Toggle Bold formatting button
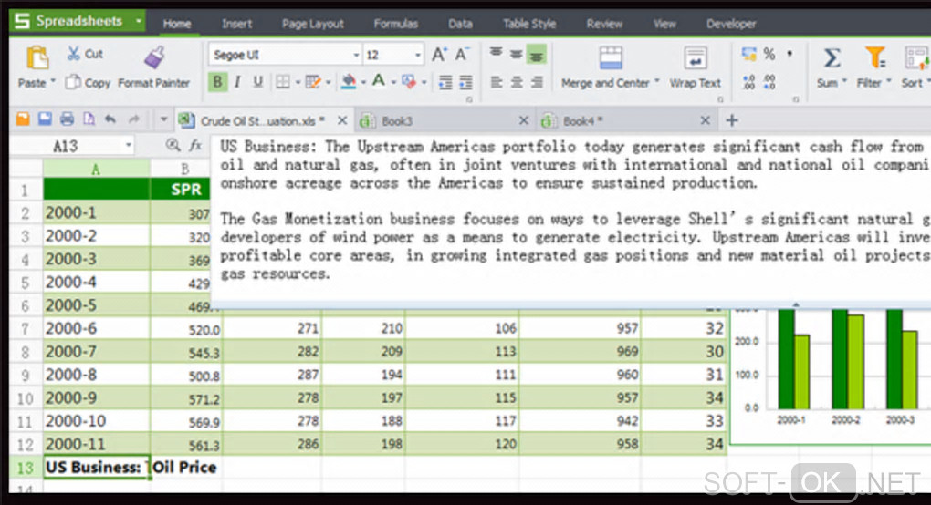 (217, 82)
